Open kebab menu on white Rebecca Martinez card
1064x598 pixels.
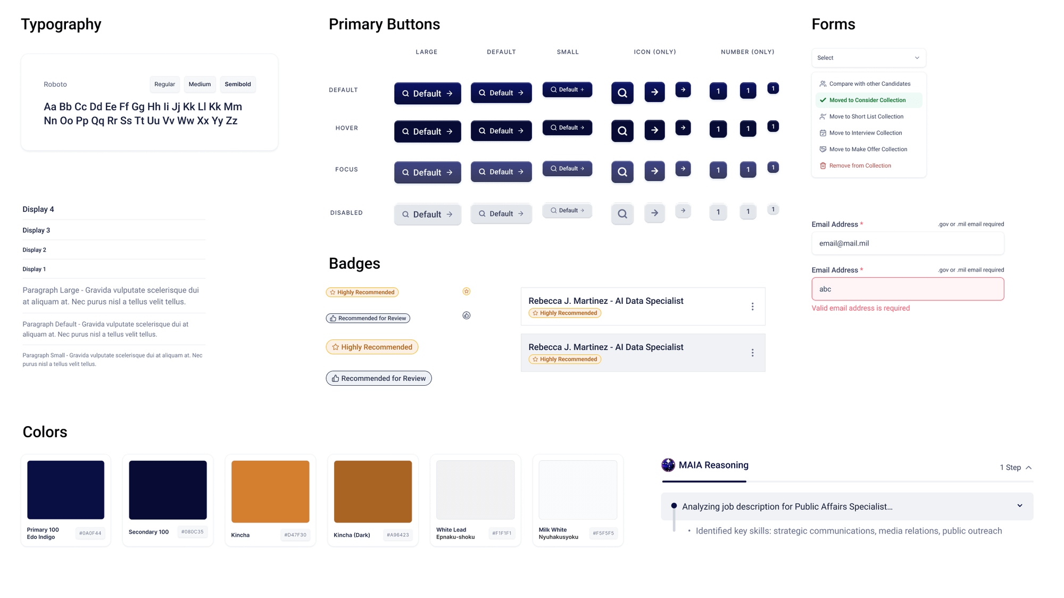tap(752, 306)
